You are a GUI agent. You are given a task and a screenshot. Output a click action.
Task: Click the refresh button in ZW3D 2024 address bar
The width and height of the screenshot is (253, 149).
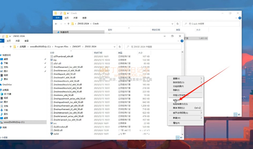[x=120, y=46]
